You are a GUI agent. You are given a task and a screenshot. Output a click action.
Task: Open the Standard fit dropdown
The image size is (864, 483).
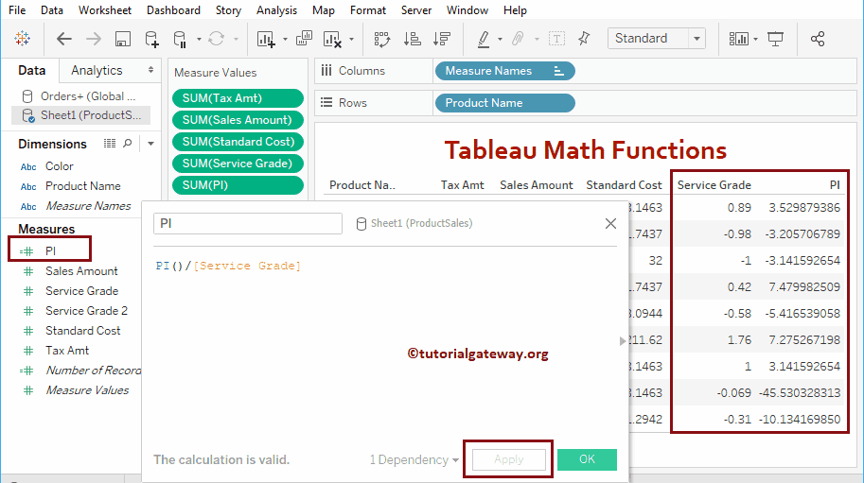[x=696, y=39]
